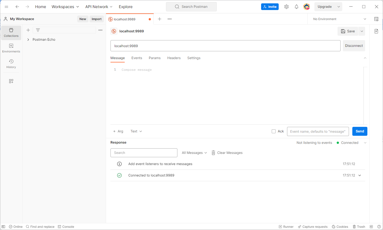Open the No Environment selector
Screen dimensions: 383x230
(x=339, y=19)
